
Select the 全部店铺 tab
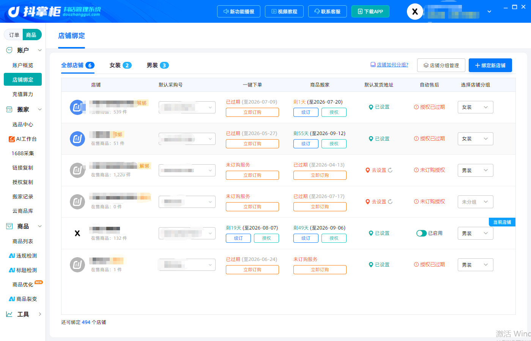coord(77,65)
